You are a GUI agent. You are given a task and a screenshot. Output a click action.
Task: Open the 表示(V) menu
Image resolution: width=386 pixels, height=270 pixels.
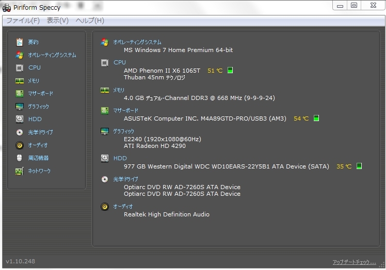pyautogui.click(x=57, y=21)
